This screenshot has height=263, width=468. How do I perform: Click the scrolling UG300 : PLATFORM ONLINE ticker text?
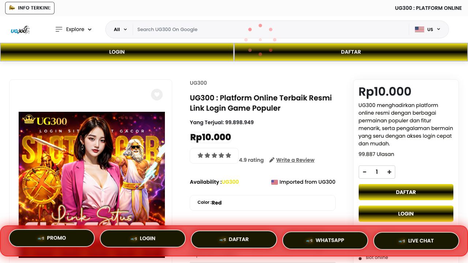(x=428, y=8)
